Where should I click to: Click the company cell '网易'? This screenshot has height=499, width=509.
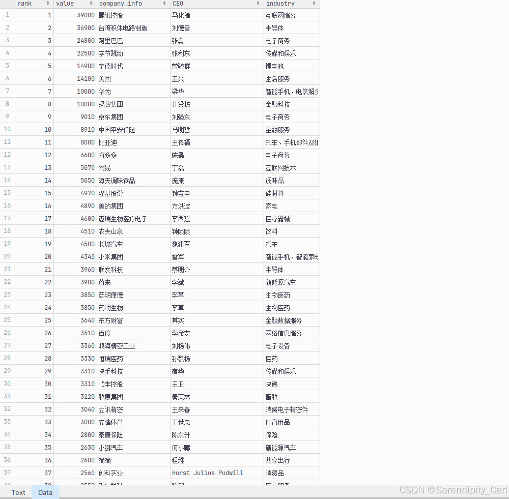pos(133,168)
